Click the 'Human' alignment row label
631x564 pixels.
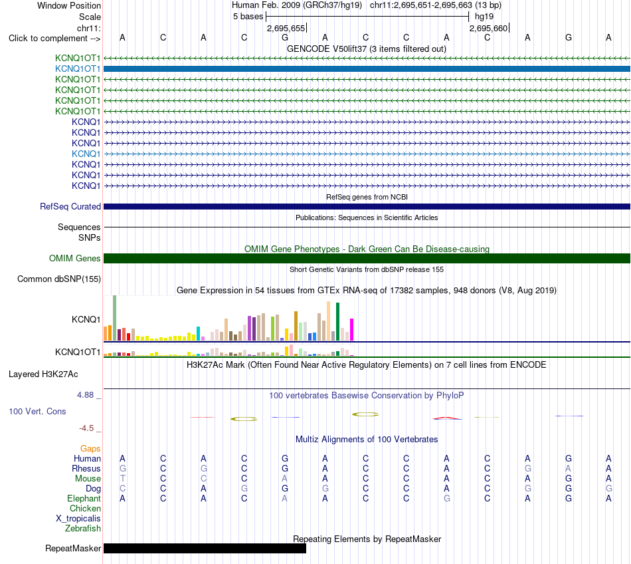coord(87,458)
